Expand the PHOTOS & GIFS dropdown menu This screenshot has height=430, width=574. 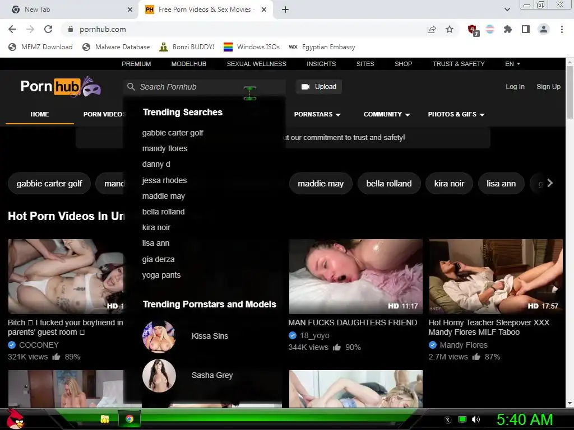click(456, 114)
